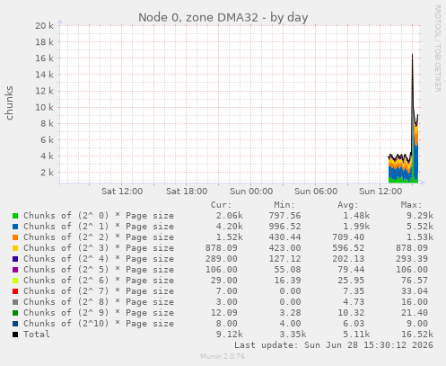Click the 'Min:' column header
Screen dimensions: 446x366
tap(284, 205)
